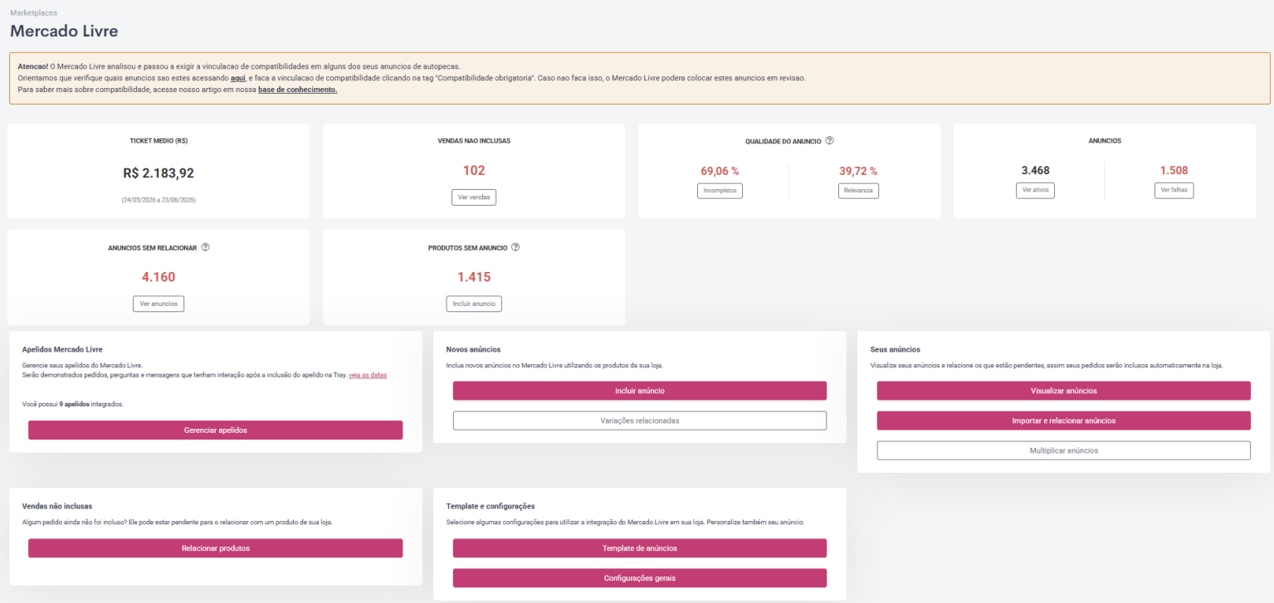
Task: Click the Vendas não inclusas card heading
Action: tap(57, 506)
